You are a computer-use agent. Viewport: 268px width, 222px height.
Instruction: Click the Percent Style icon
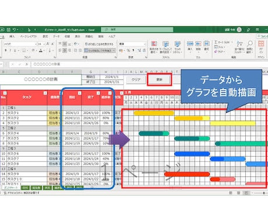coord(128,50)
